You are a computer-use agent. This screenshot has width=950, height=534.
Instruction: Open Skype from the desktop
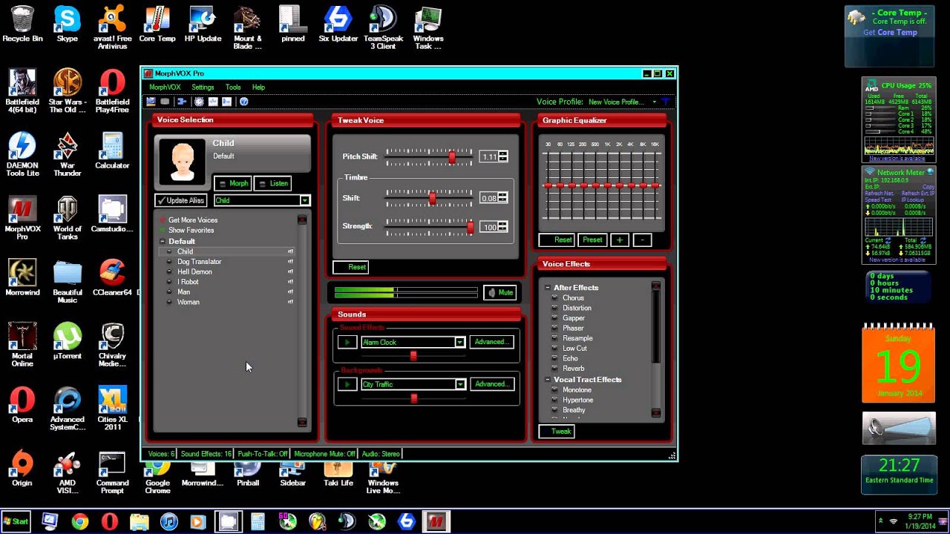pos(67,24)
